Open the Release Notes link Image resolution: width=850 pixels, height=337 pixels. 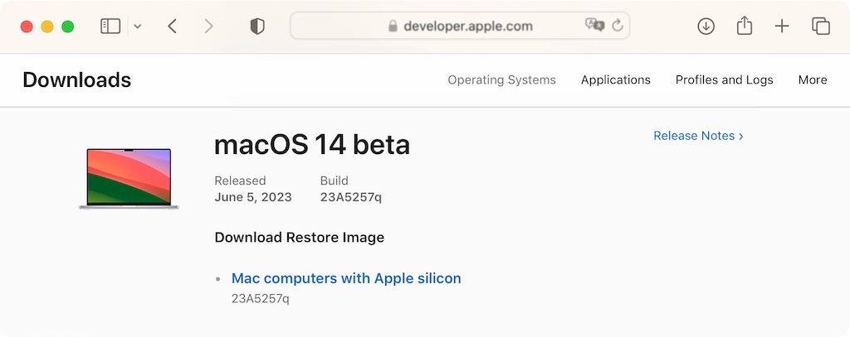click(698, 136)
